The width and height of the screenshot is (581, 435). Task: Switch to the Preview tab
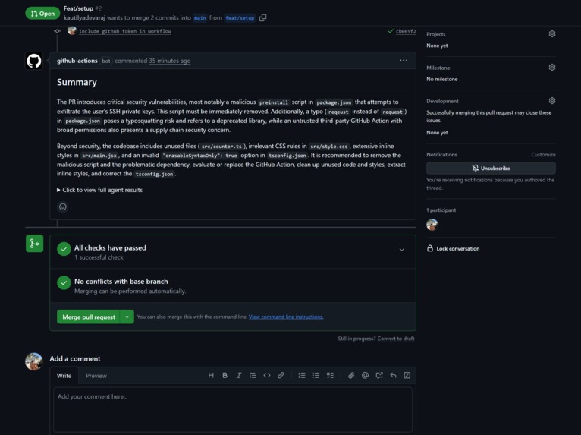(96, 376)
